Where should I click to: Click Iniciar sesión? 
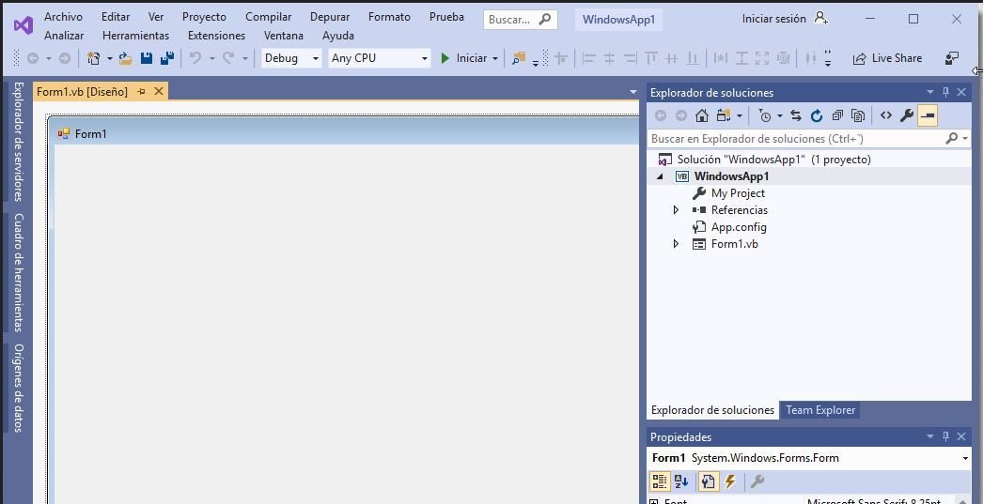[774, 19]
